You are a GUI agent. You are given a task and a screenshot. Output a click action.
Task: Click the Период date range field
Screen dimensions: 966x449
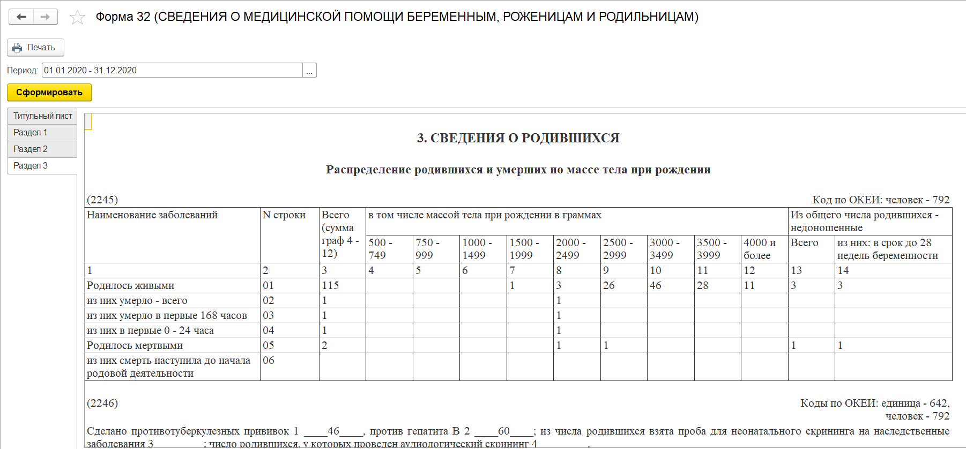tap(172, 71)
